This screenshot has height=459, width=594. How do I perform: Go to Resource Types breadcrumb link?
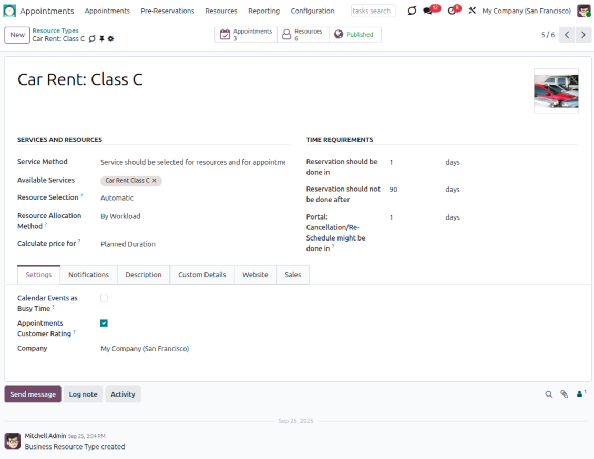click(55, 31)
